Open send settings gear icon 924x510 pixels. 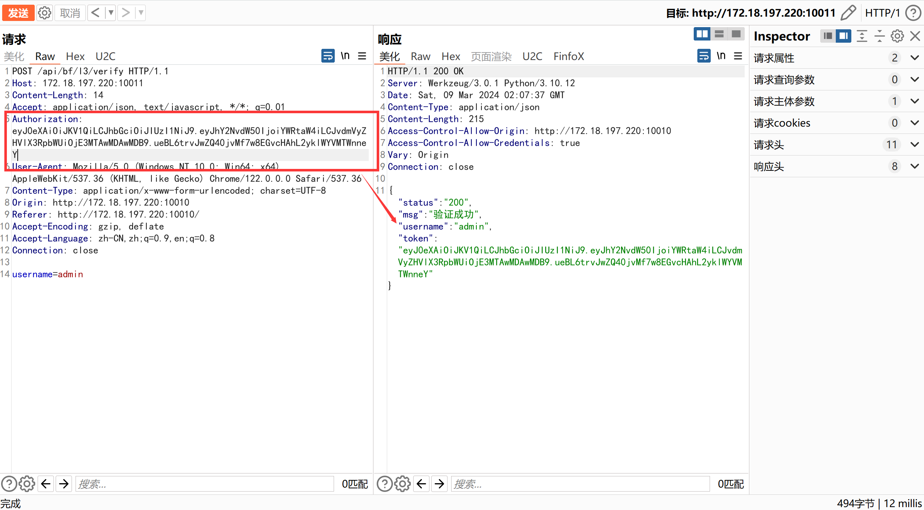click(x=44, y=13)
